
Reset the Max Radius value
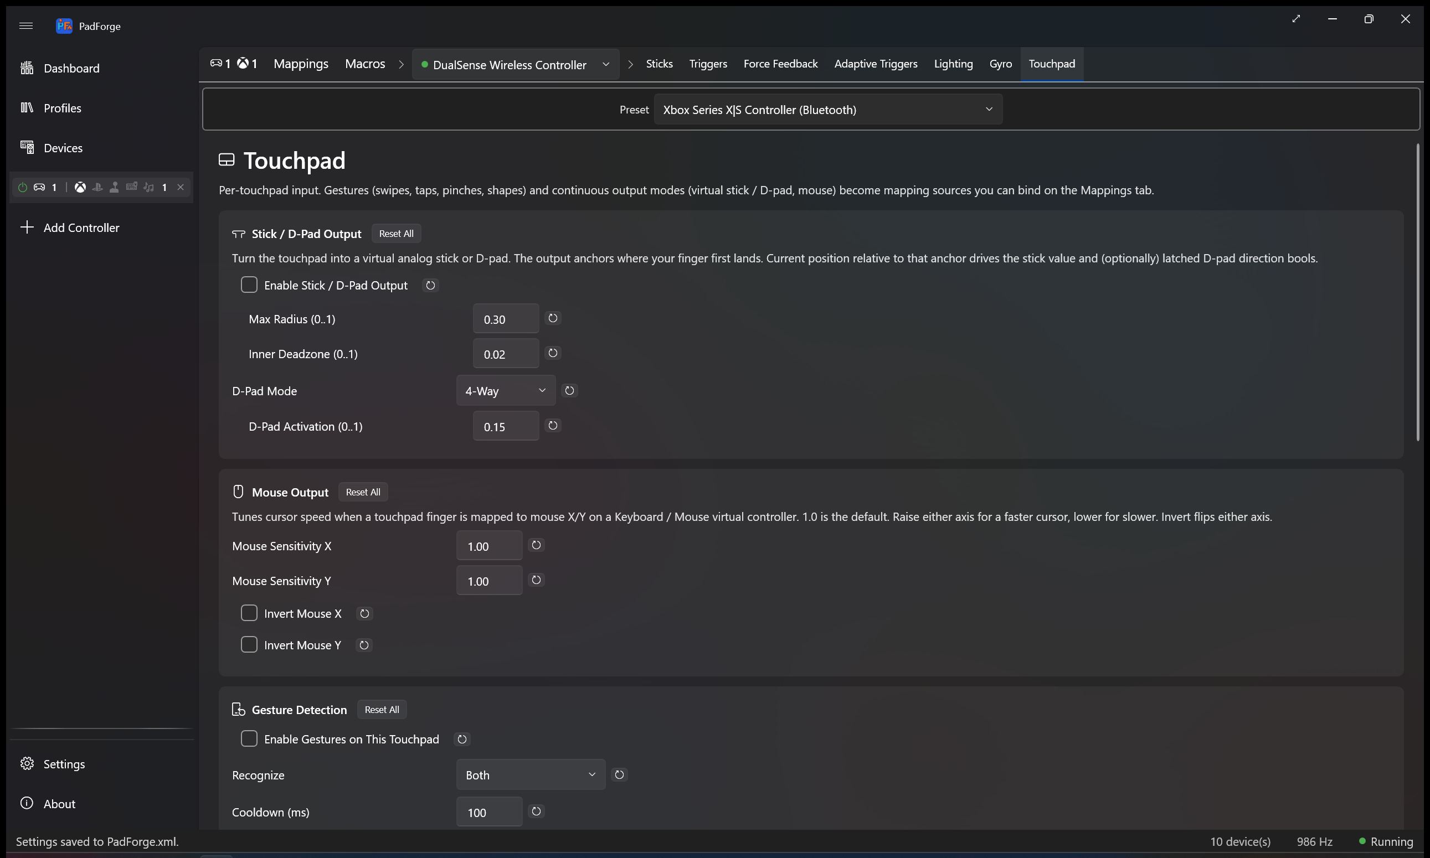point(553,318)
